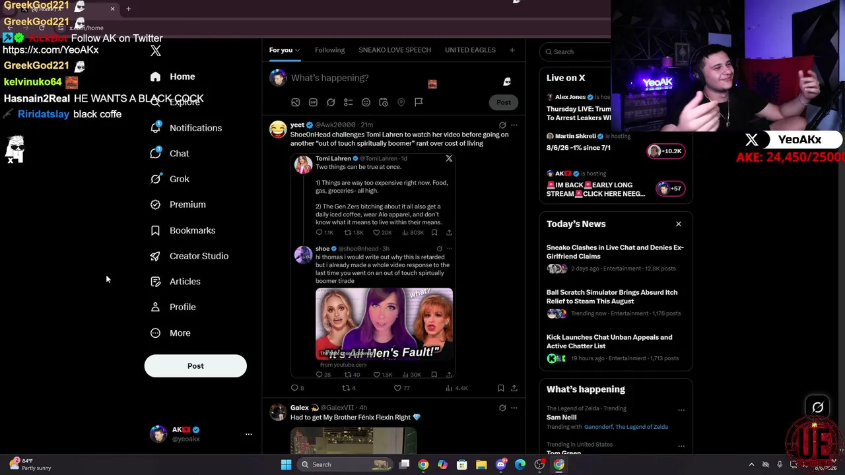Open the Ganondorf trending link
The width and height of the screenshot is (845, 475).
597,427
